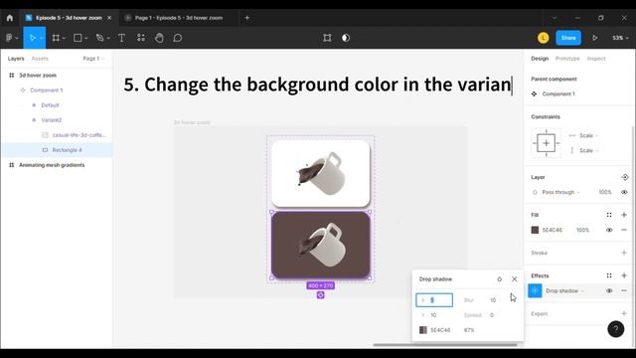Select the casual-life-3d-coffee image layer
Viewport: 636px width, 358px height.
coord(79,135)
